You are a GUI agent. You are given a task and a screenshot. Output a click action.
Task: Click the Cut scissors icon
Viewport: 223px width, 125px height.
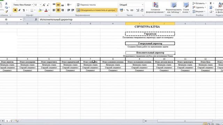6,3
